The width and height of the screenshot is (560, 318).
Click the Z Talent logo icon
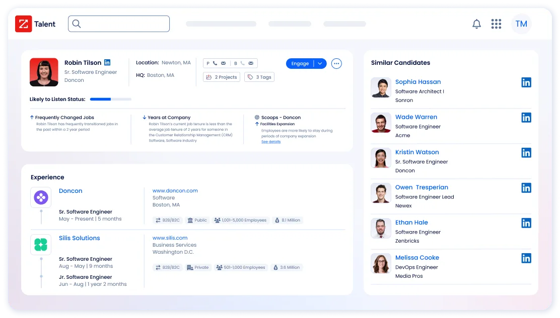click(x=24, y=24)
